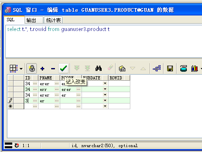Click the PUBDATE column header

(x=95, y=78)
